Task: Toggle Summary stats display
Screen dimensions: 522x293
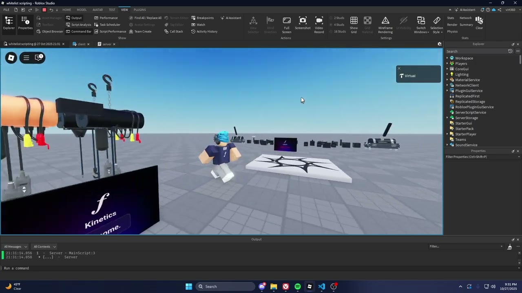Action: click(x=466, y=25)
